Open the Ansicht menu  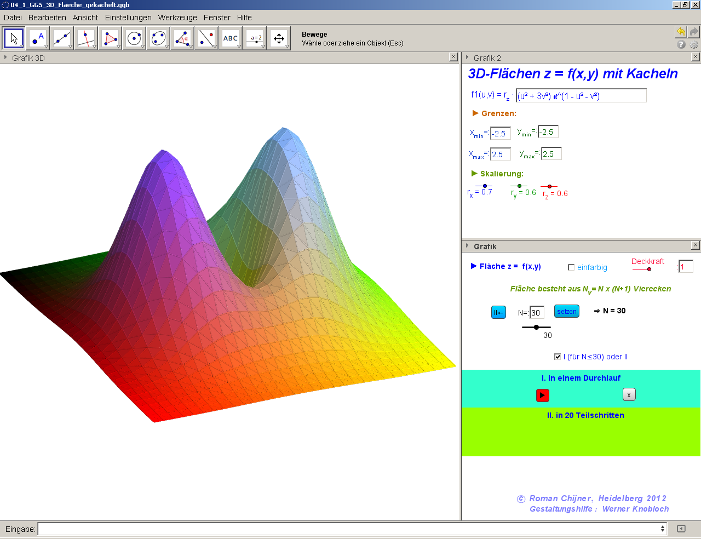coord(85,18)
